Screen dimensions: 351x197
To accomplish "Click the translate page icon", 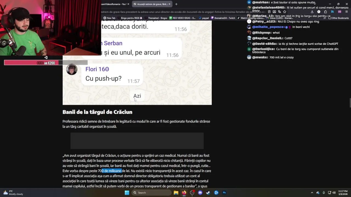I will (x=279, y=12).
